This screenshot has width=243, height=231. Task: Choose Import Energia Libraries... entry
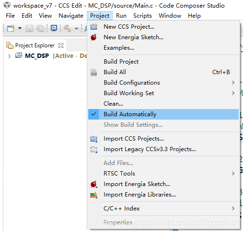point(139,195)
